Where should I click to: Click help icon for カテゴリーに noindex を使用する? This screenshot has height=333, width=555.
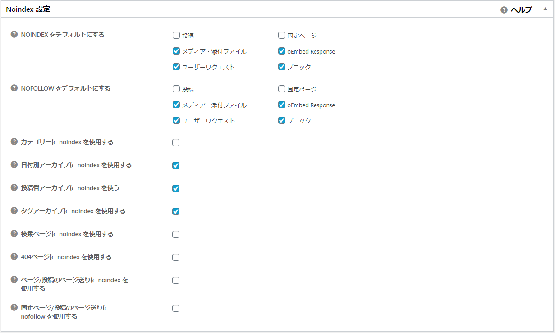click(14, 142)
